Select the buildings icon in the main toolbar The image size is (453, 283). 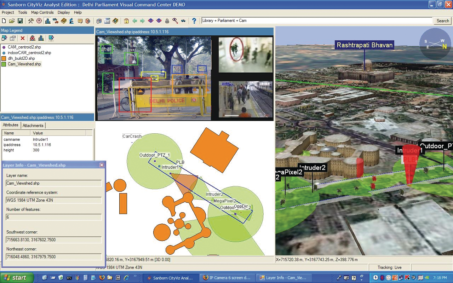pyautogui.click(x=47, y=21)
